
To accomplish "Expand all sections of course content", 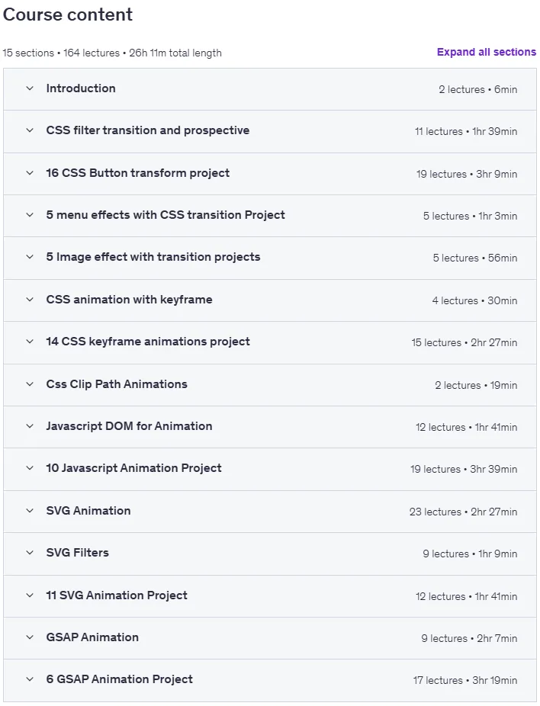I will pos(487,53).
